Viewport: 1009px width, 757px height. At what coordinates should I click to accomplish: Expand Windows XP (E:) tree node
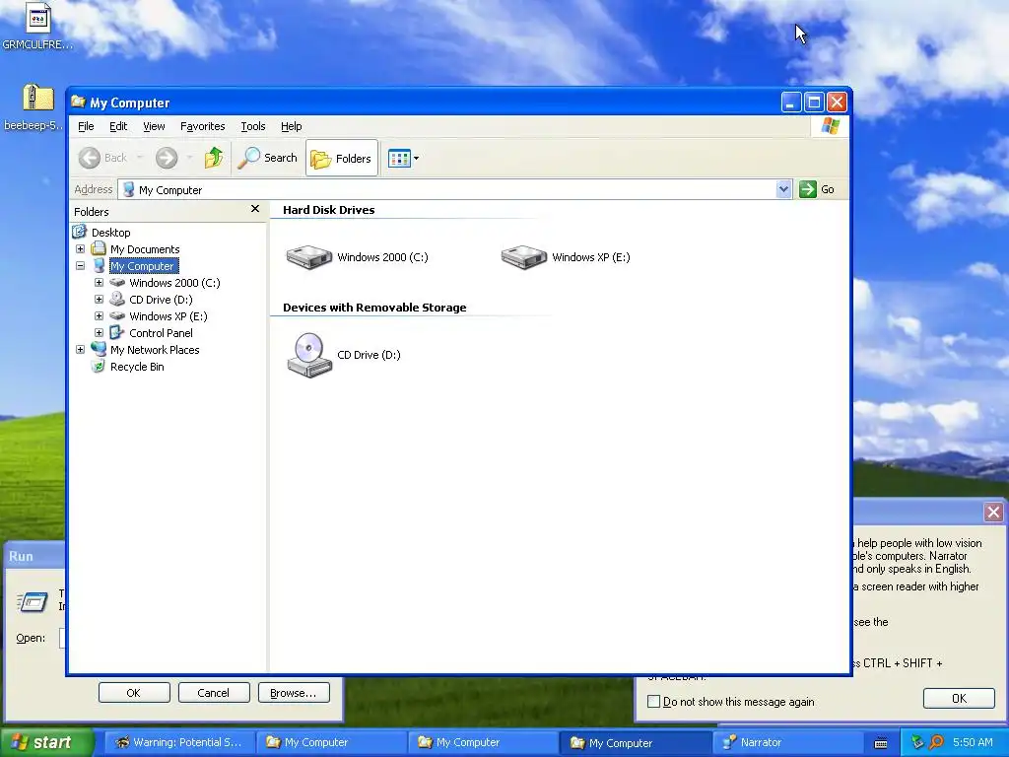pos(100,316)
